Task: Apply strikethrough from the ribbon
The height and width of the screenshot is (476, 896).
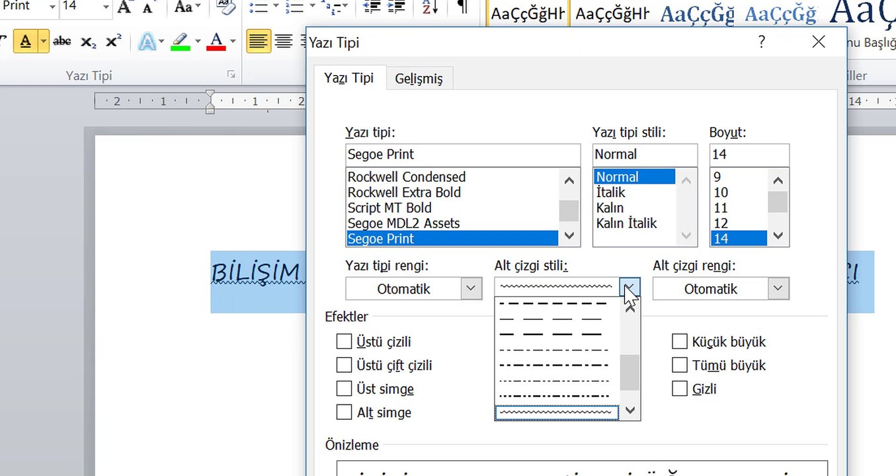Action: point(61,42)
